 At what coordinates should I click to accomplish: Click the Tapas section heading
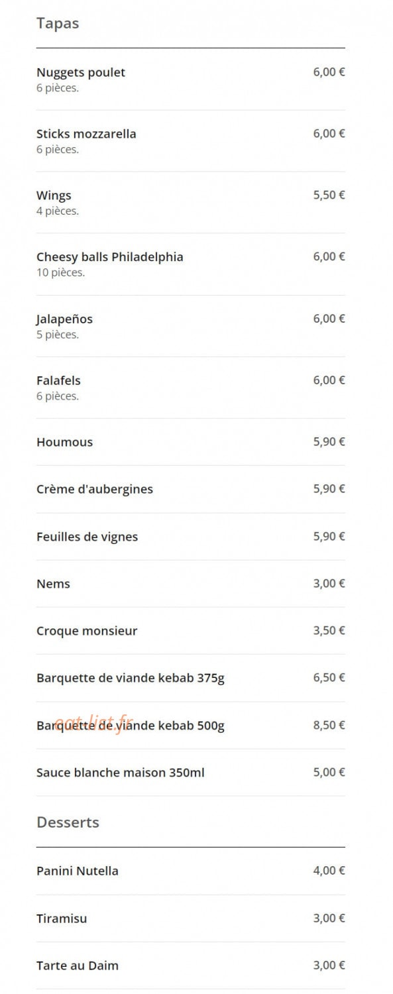click(x=58, y=23)
